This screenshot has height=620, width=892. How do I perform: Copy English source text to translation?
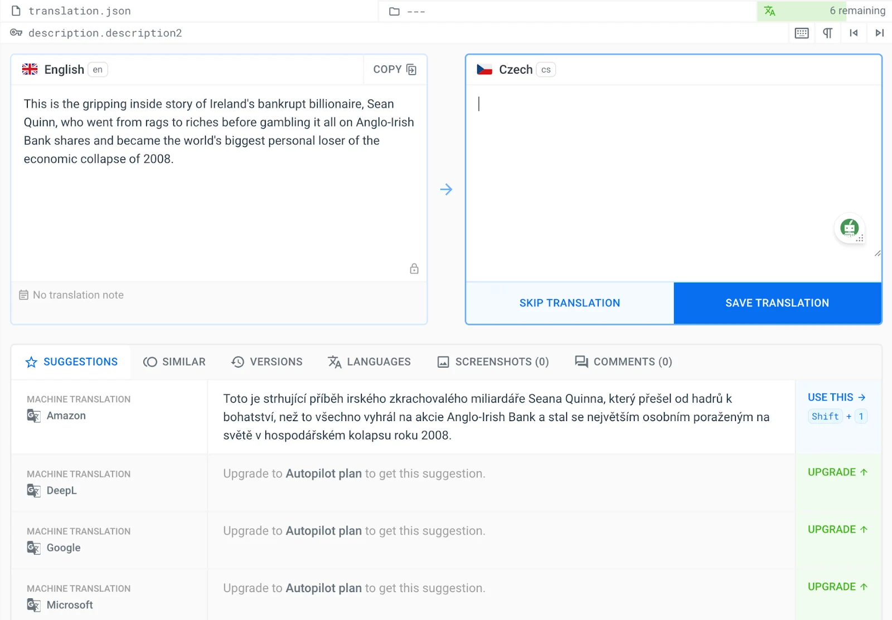[x=395, y=70]
